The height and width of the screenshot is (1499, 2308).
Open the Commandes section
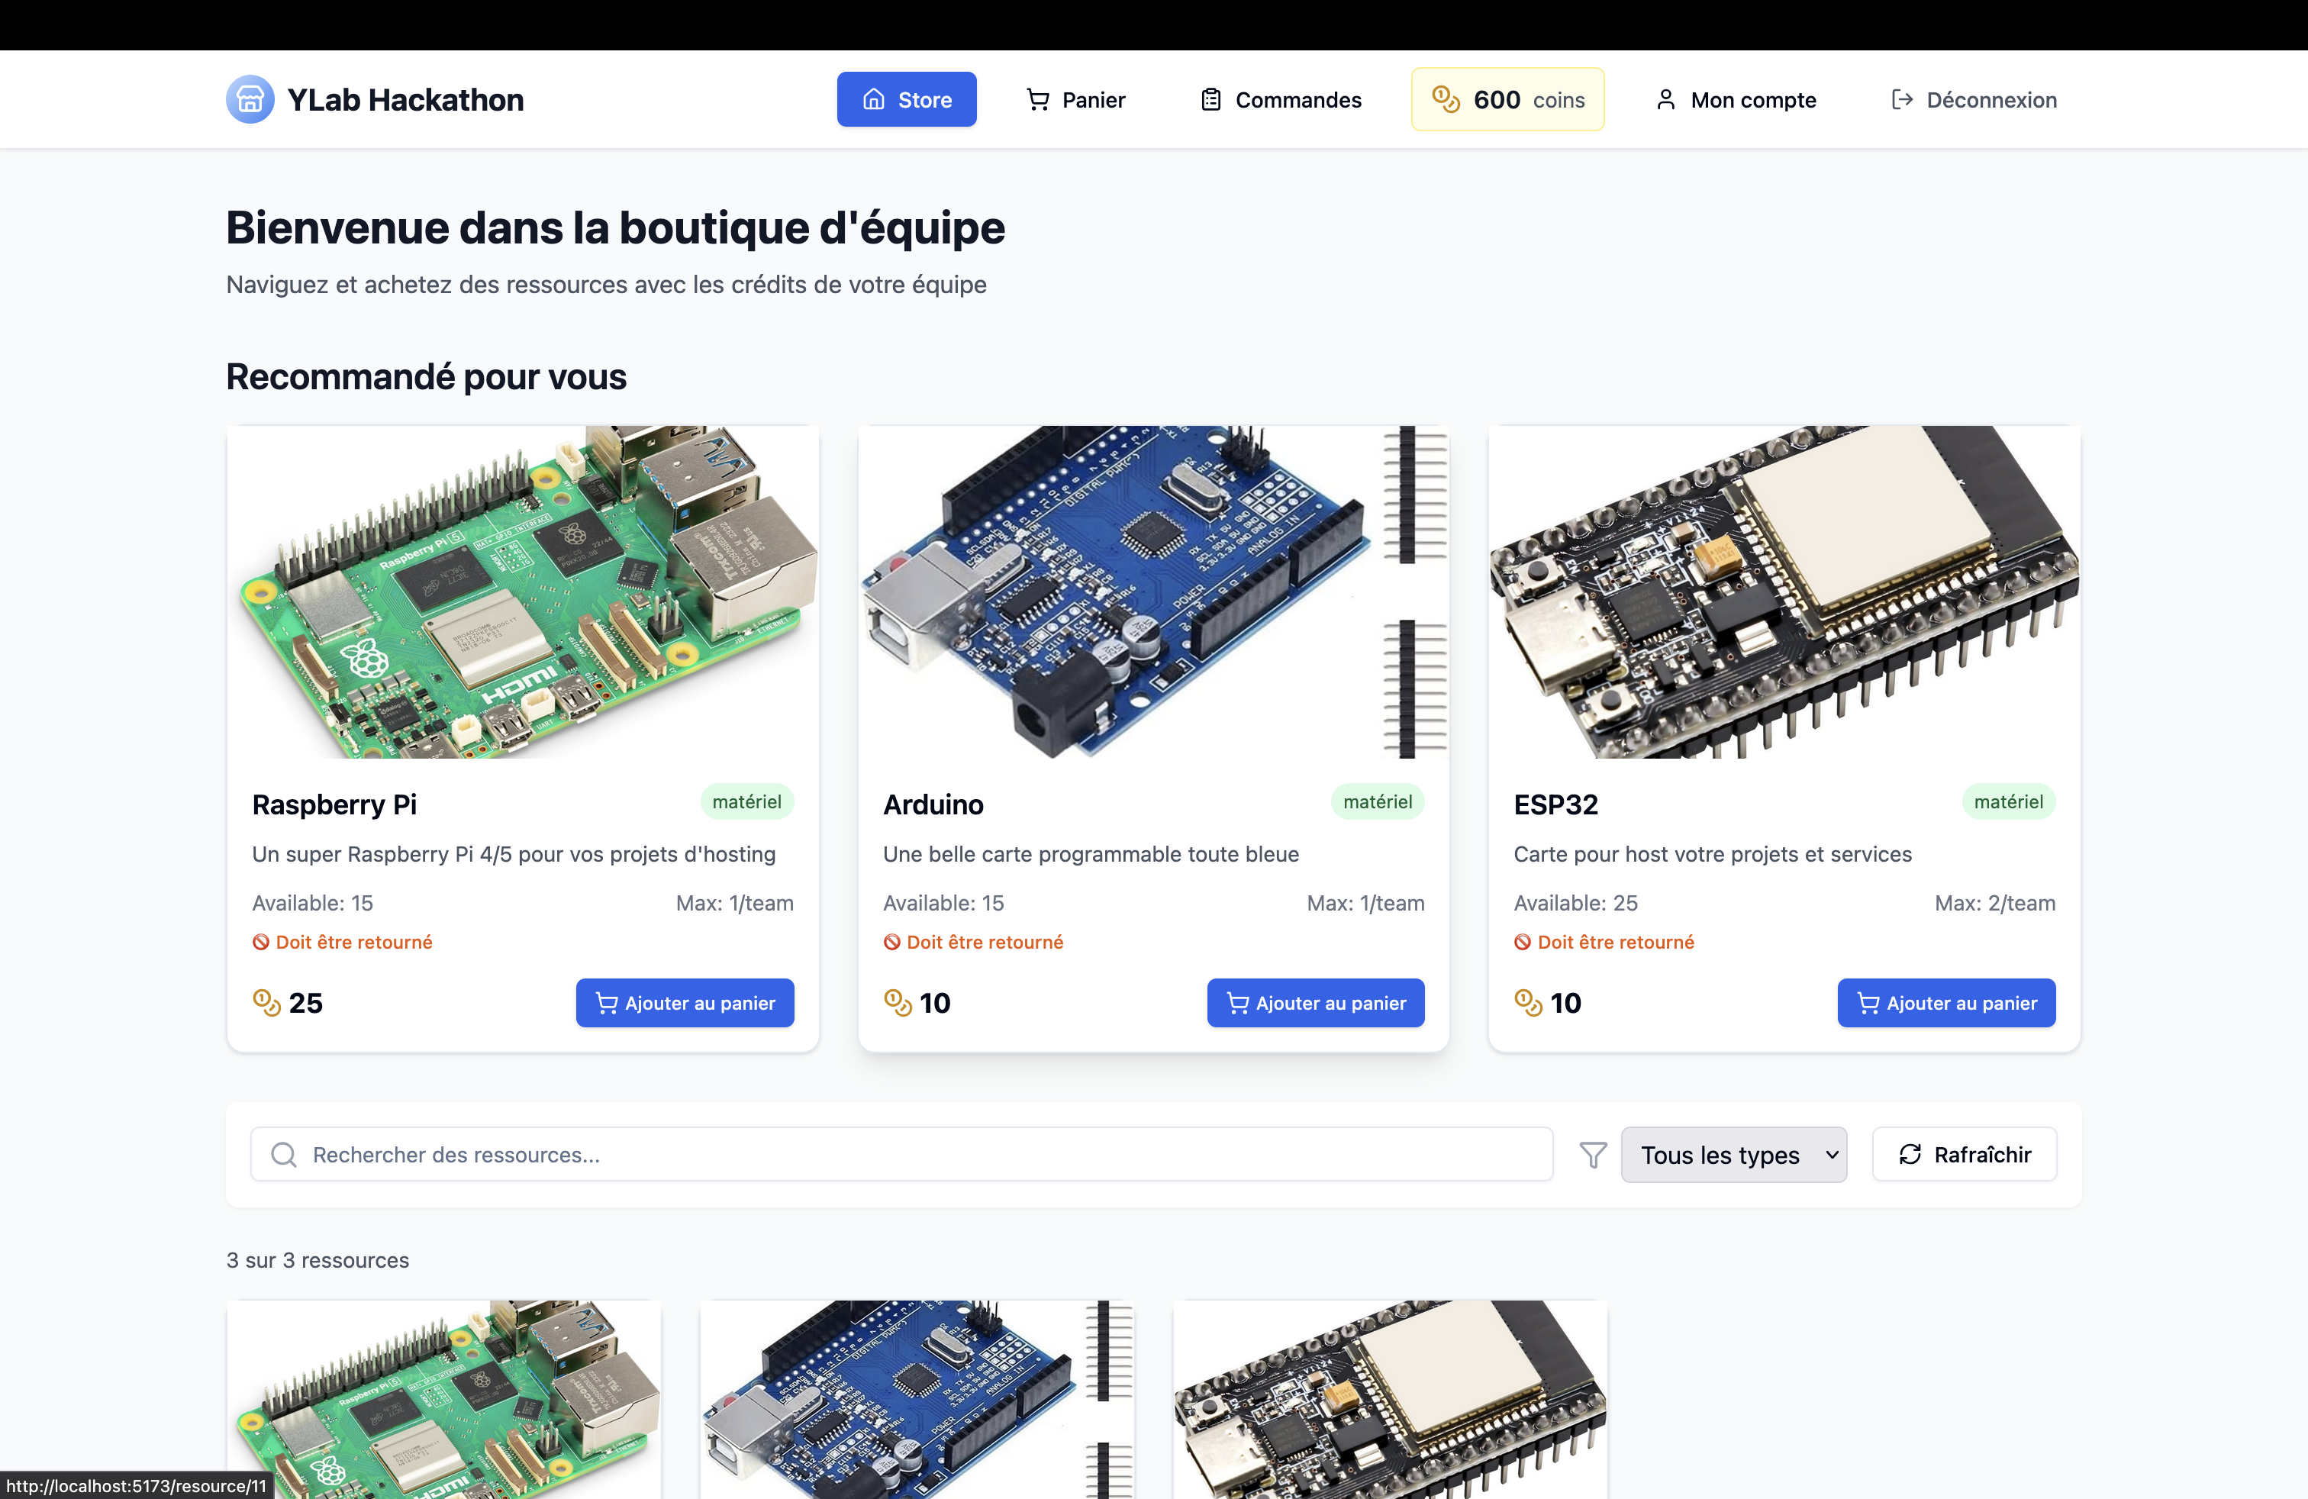pyautogui.click(x=1280, y=100)
